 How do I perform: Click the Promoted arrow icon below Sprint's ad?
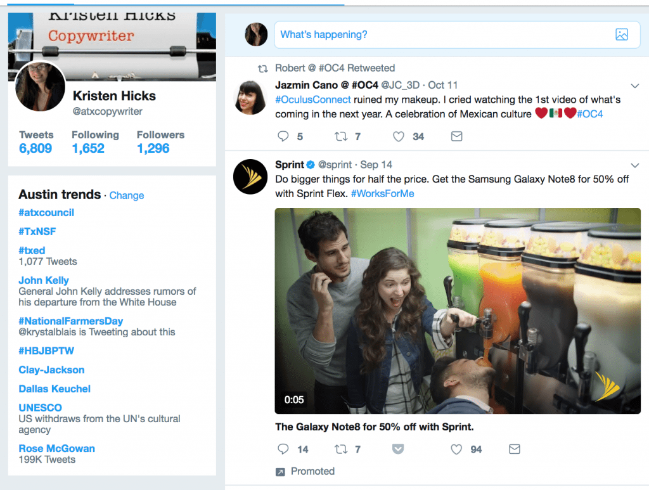click(280, 471)
